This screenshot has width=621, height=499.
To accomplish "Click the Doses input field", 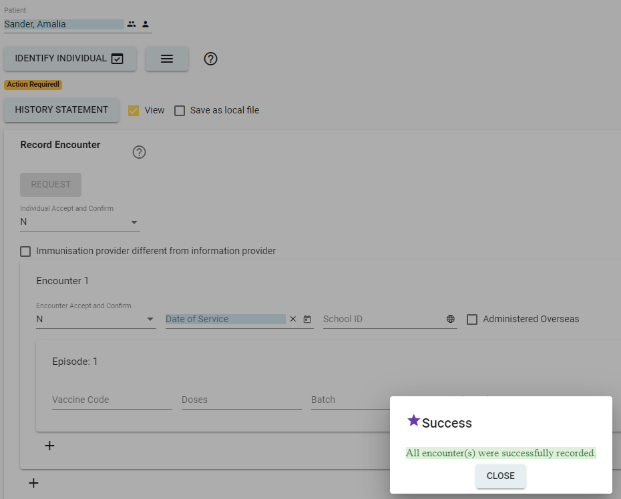I will pyautogui.click(x=242, y=400).
